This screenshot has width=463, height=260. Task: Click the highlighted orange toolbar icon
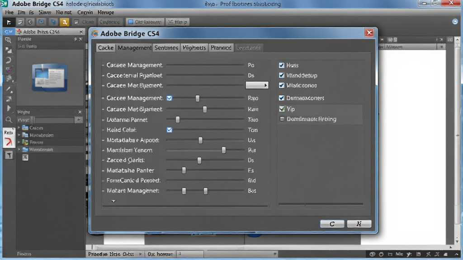64,22
